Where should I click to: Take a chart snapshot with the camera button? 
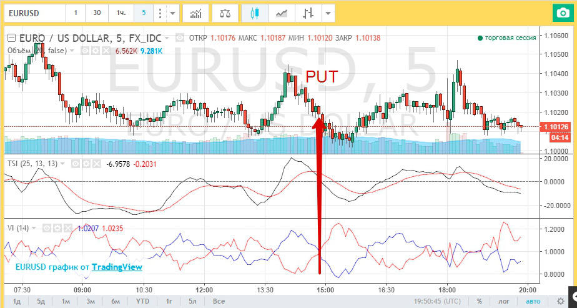[562, 12]
